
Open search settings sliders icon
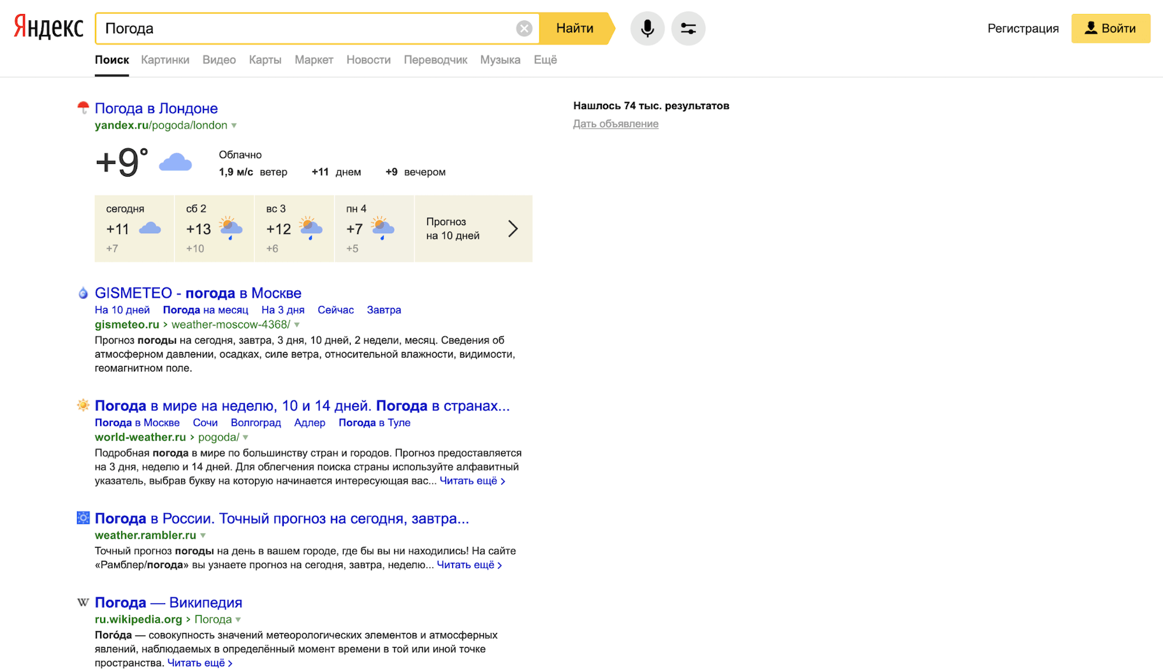coord(688,29)
